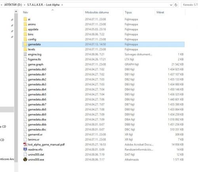Image resolution: width=198 pixels, height=172 pixels.
Task: Open the address bar history dropdown
Action: coord(171,5)
